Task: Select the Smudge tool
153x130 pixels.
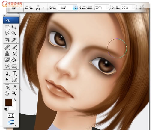Action: pos(7,66)
